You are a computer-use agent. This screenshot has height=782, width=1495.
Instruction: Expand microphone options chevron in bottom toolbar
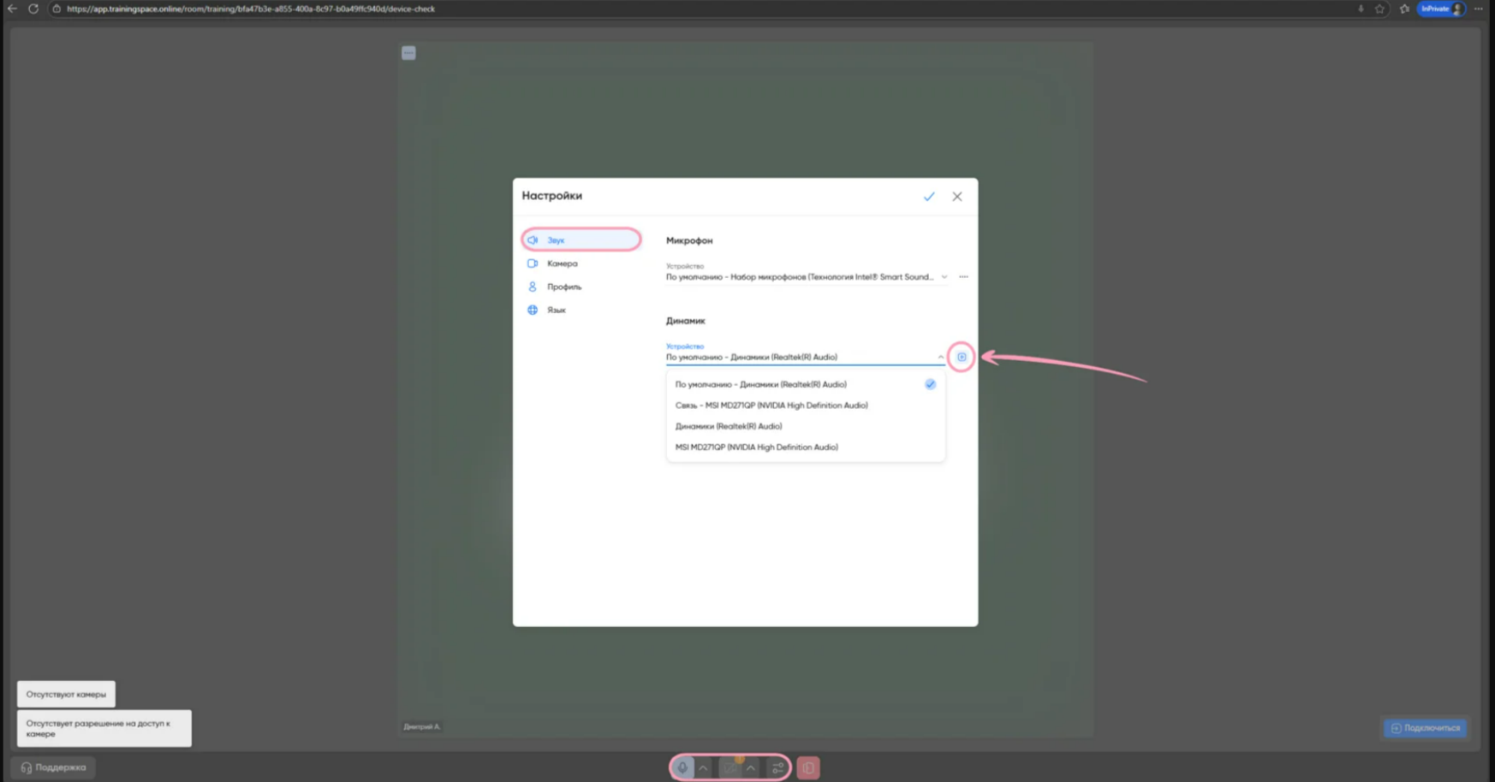coord(703,768)
